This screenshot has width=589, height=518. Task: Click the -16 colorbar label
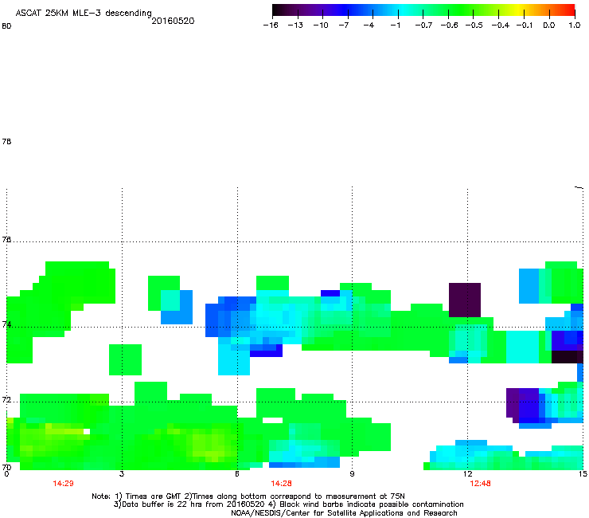click(x=271, y=26)
